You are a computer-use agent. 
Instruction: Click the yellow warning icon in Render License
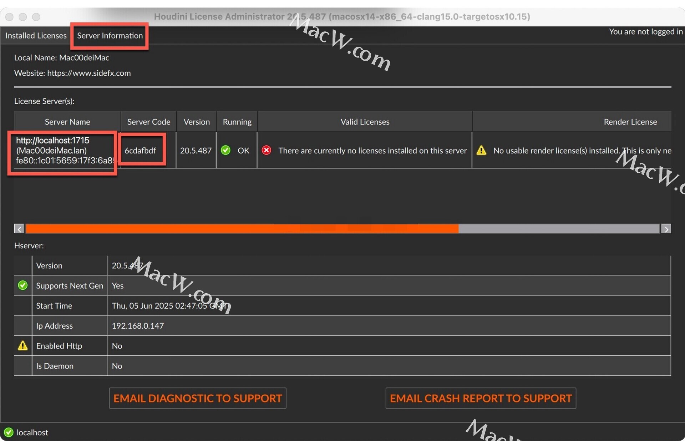(x=481, y=150)
